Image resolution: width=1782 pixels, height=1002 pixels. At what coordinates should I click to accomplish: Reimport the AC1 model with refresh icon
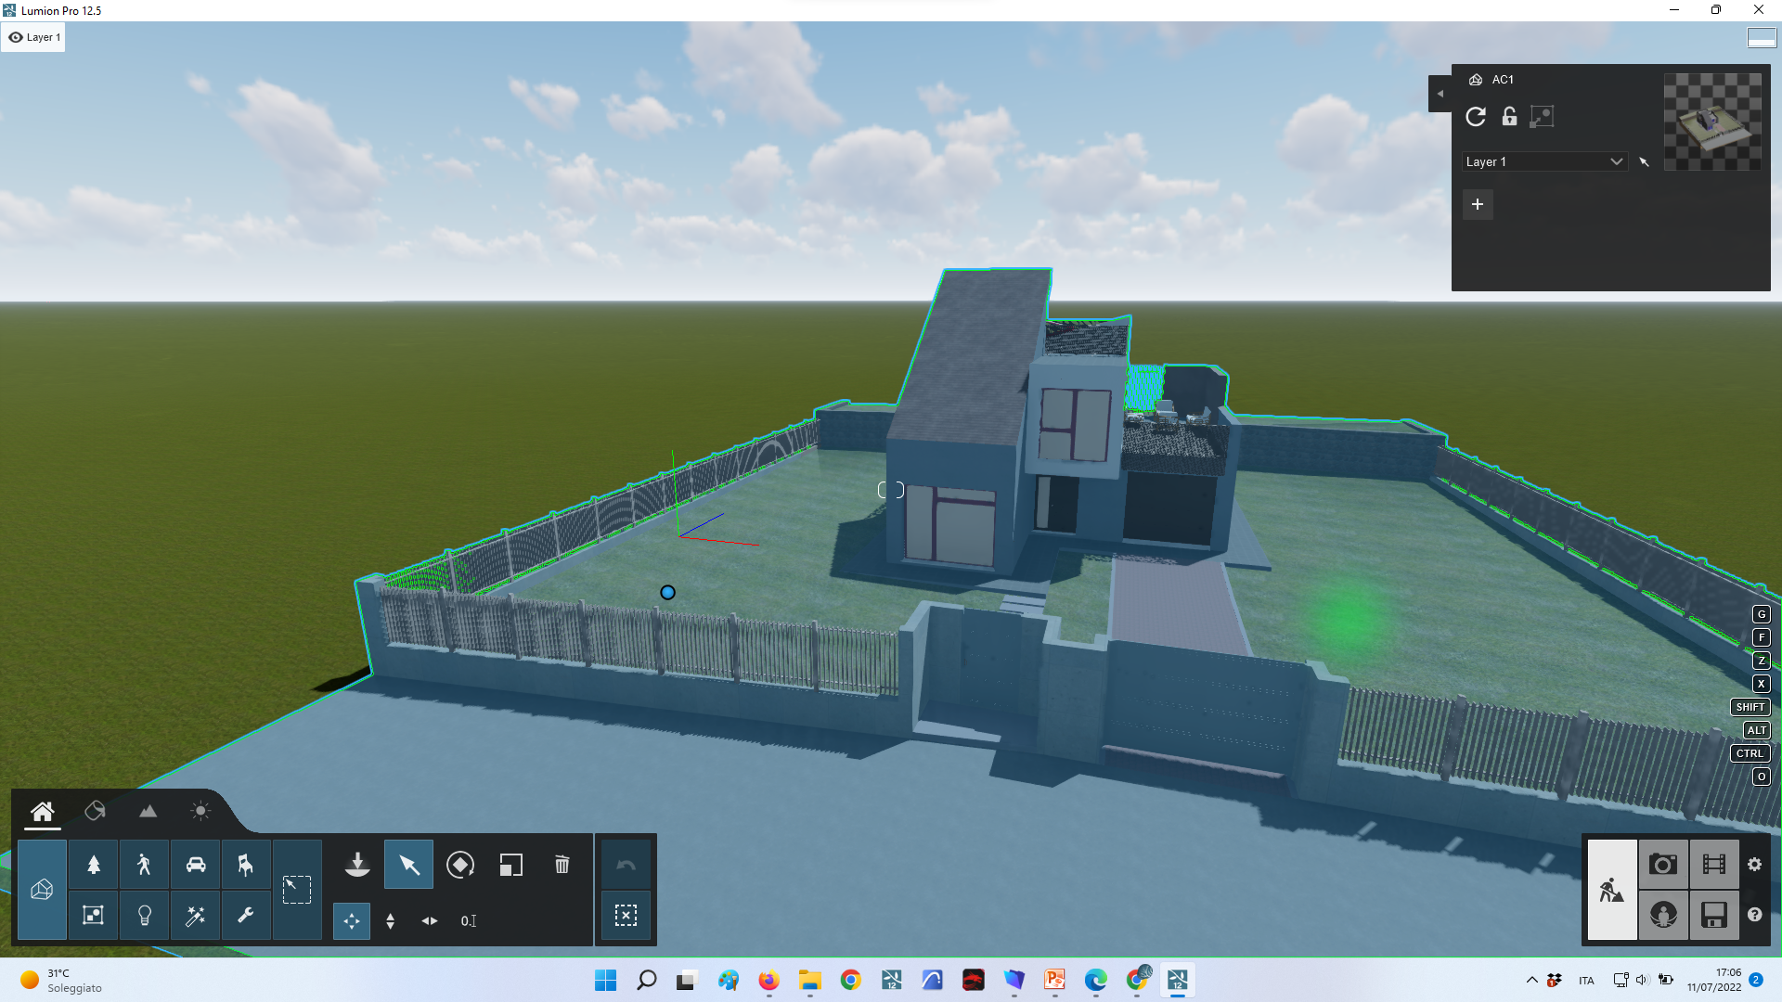pos(1476,117)
